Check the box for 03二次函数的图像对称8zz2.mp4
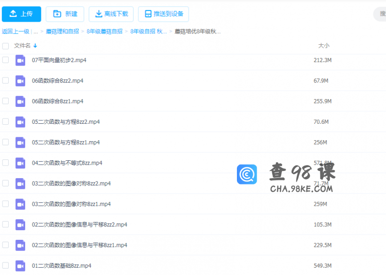Image resolution: width=386 pixels, height=275 pixels. coord(5,183)
